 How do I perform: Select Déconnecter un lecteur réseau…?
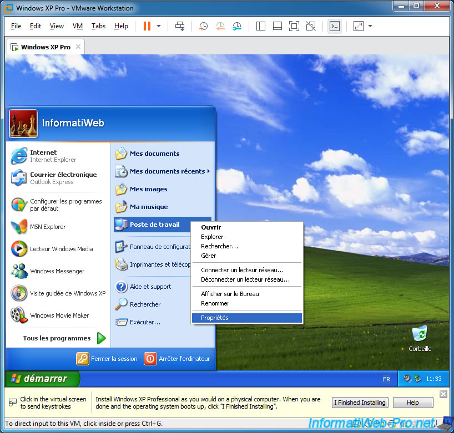246,279
